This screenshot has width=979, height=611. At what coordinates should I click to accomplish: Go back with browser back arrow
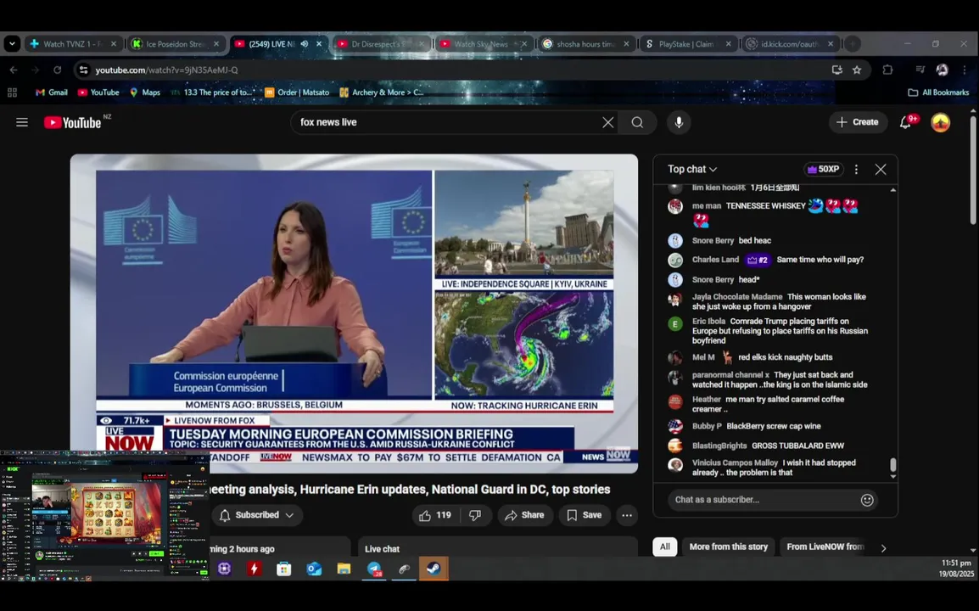[x=14, y=70]
